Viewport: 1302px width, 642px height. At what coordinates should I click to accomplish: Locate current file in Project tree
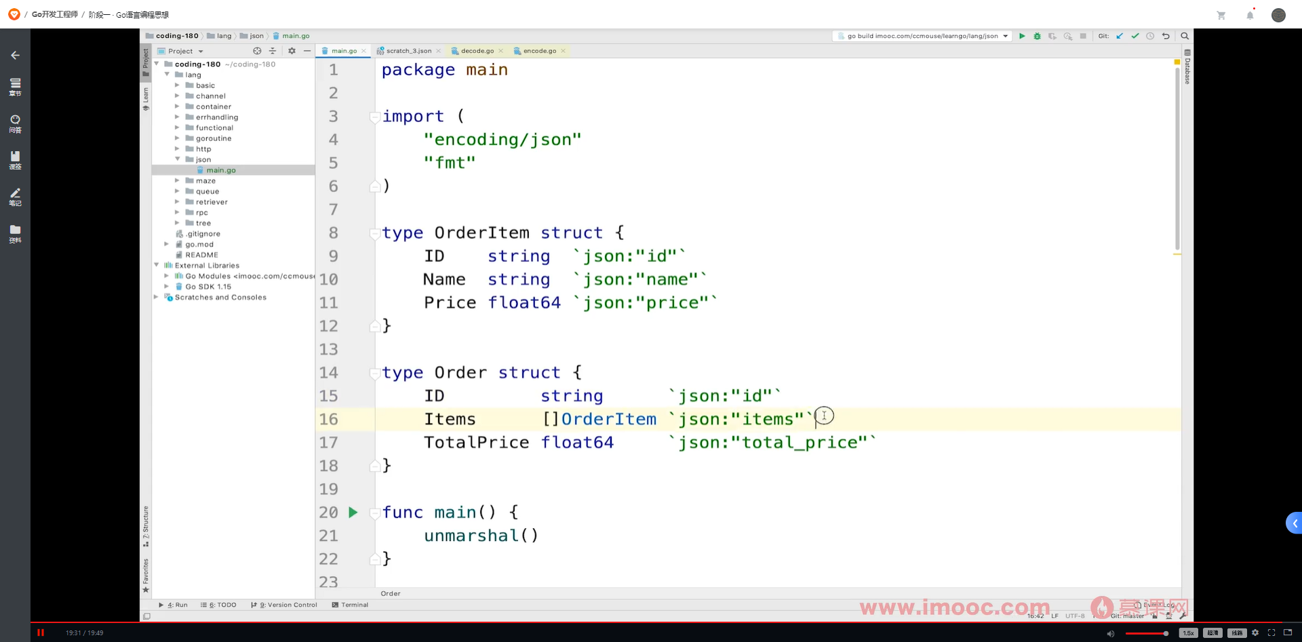point(257,51)
